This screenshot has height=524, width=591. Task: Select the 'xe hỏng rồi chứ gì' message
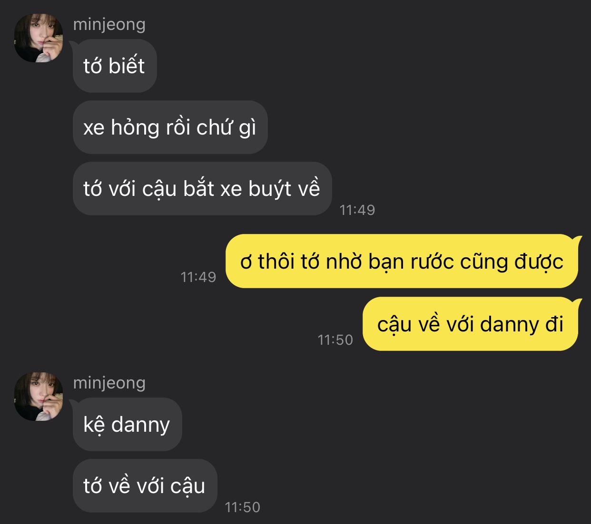click(170, 127)
